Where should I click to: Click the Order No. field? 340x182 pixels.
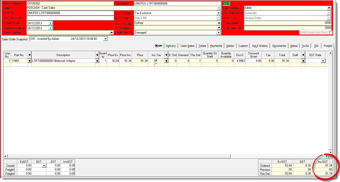click(x=70, y=13)
